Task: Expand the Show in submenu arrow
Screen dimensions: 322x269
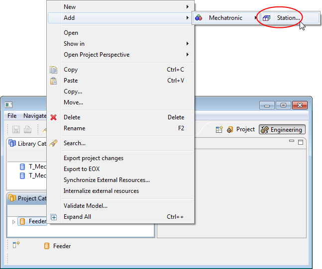Action: coord(187,43)
